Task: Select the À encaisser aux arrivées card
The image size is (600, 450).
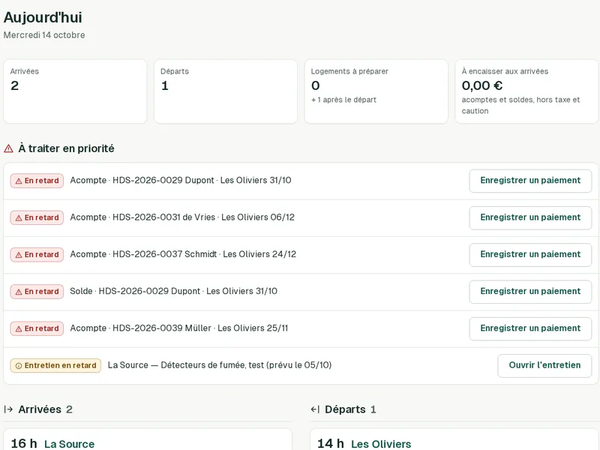Action: click(526, 91)
